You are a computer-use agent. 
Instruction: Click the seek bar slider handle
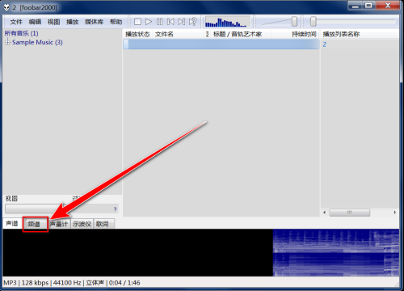[x=313, y=22]
